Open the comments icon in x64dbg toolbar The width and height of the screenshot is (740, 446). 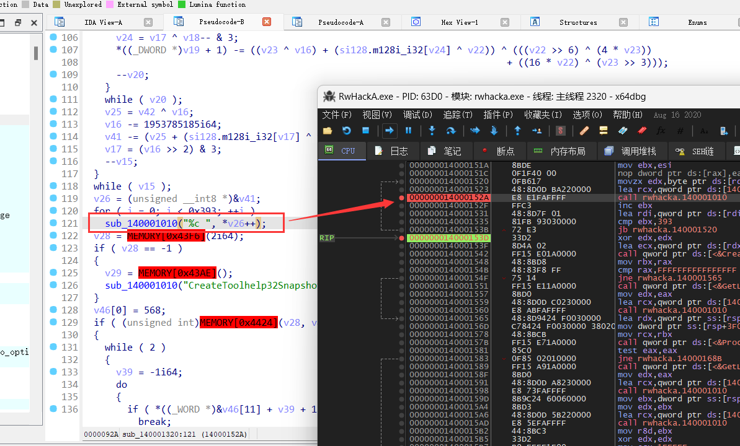click(x=603, y=131)
